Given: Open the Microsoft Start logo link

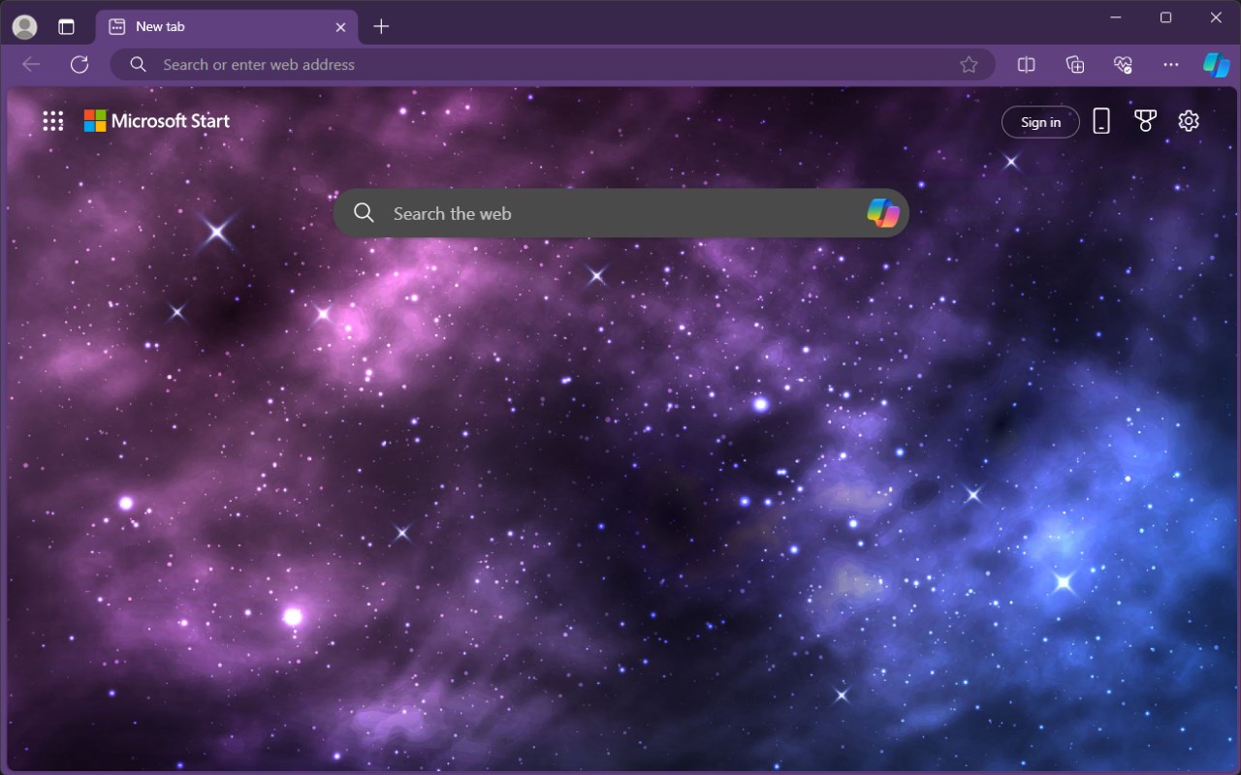Looking at the screenshot, I should click(157, 121).
